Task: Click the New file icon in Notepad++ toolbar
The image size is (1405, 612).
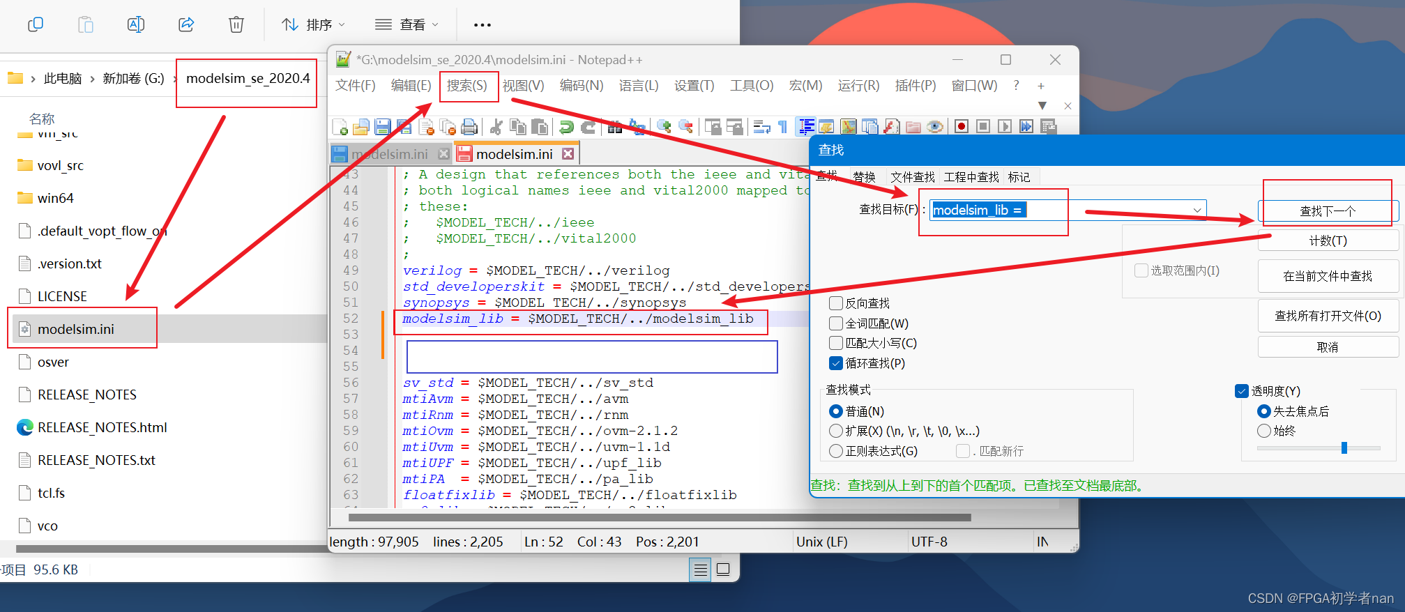Action: [x=340, y=127]
